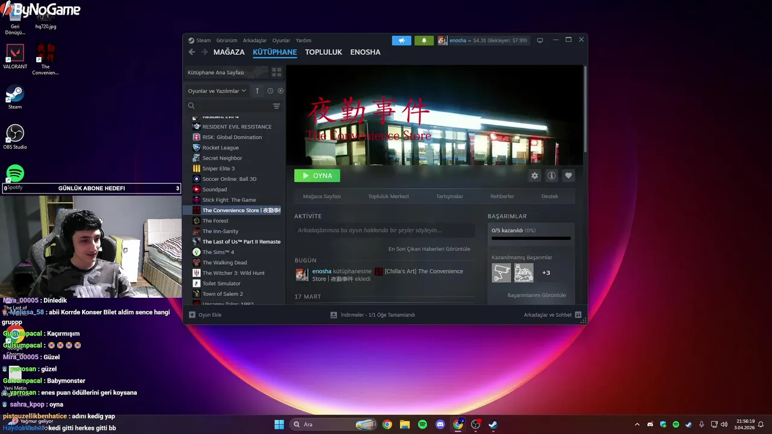This screenshot has height=434, width=772.
Task: Switch to TOPLULUK tab
Action: pos(323,52)
